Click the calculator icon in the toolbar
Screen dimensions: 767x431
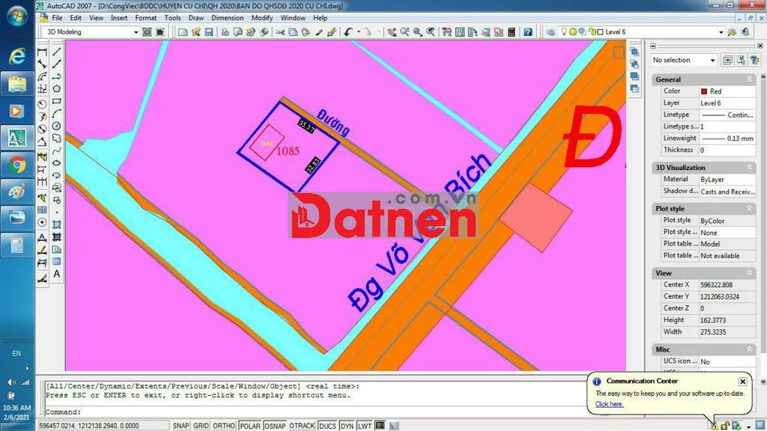(512, 32)
